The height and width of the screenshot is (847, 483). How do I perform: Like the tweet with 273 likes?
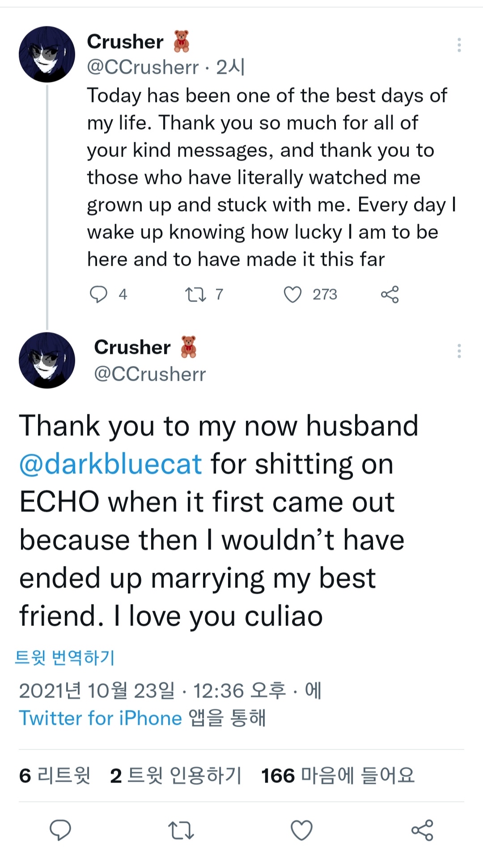click(x=293, y=294)
